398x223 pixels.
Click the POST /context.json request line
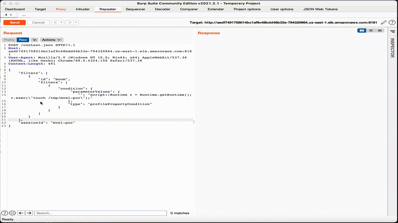42,45
